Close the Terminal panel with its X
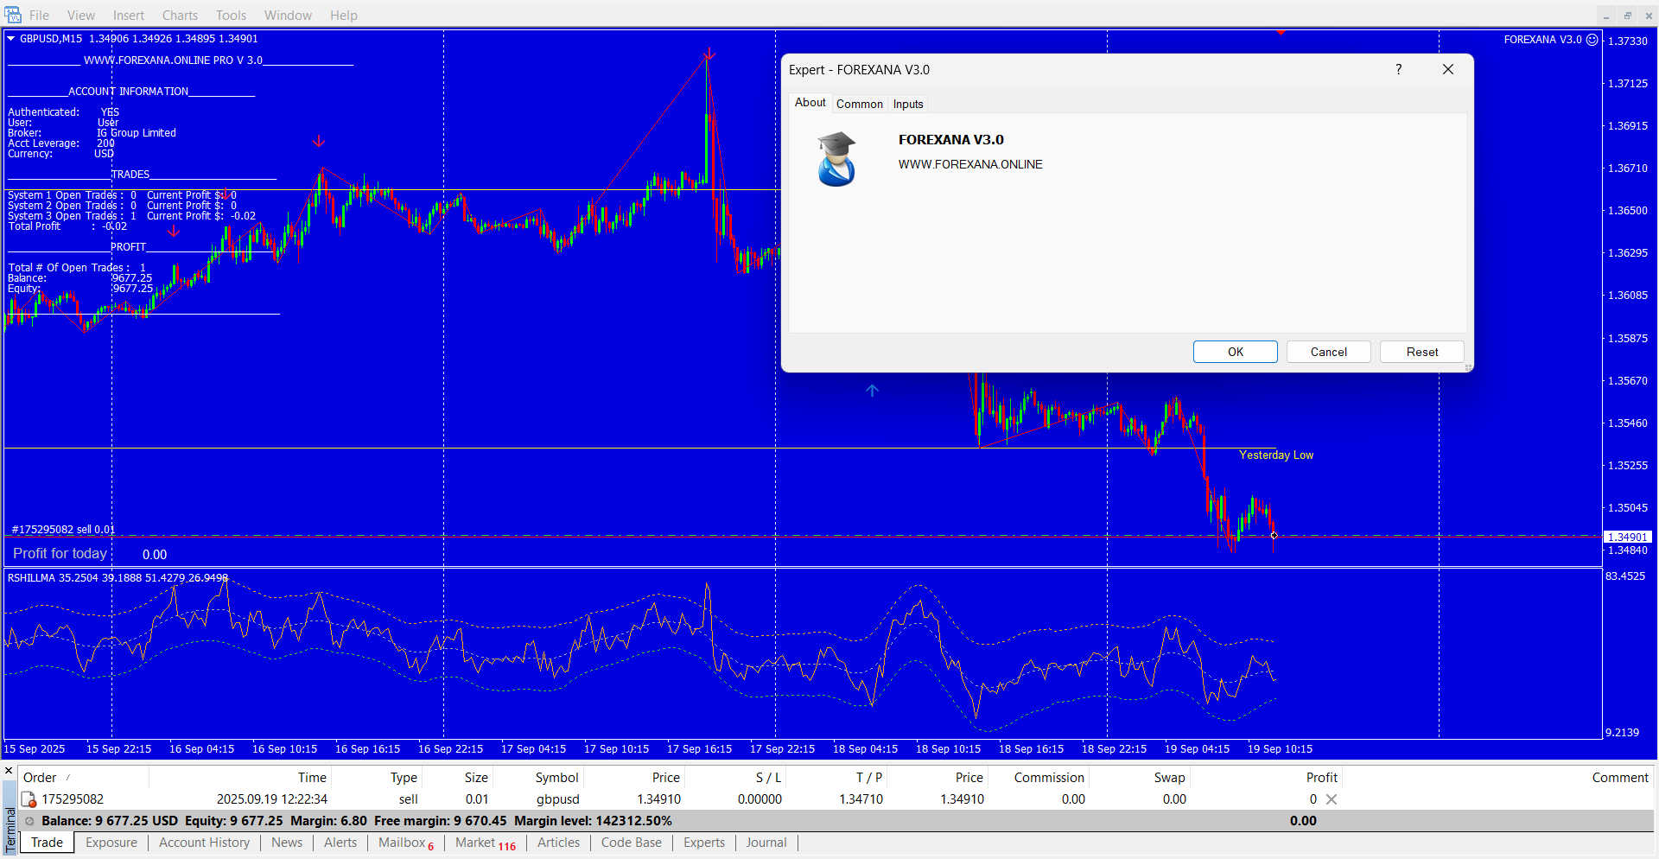 coord(9,770)
